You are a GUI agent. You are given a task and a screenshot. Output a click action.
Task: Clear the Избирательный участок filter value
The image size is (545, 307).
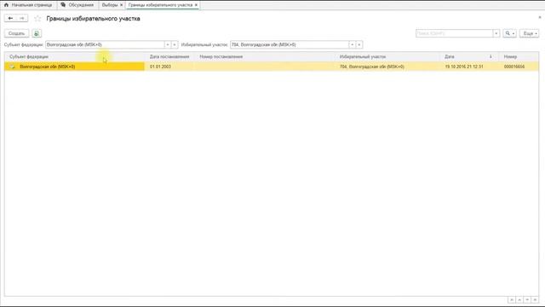pyautogui.click(x=359, y=44)
